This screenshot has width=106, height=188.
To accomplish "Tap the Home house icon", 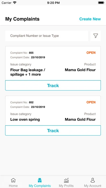I will [x=13, y=180].
